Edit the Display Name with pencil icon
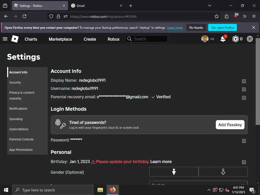 pos(244,81)
